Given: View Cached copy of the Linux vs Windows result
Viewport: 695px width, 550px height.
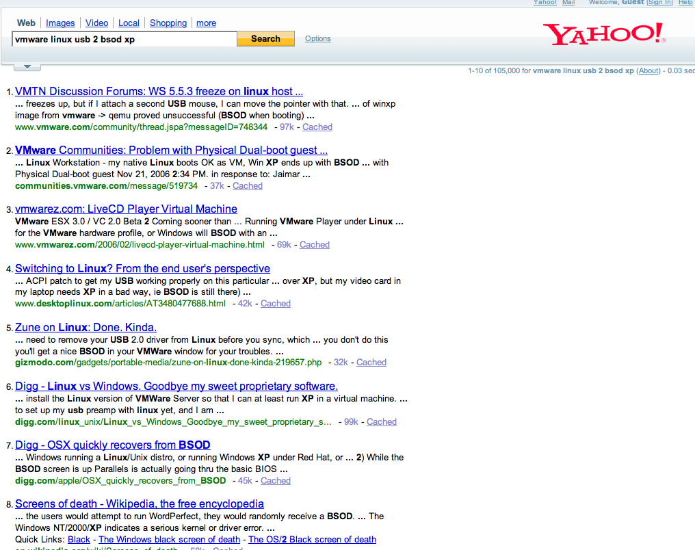Looking at the screenshot, I should pyautogui.click(x=382, y=422).
